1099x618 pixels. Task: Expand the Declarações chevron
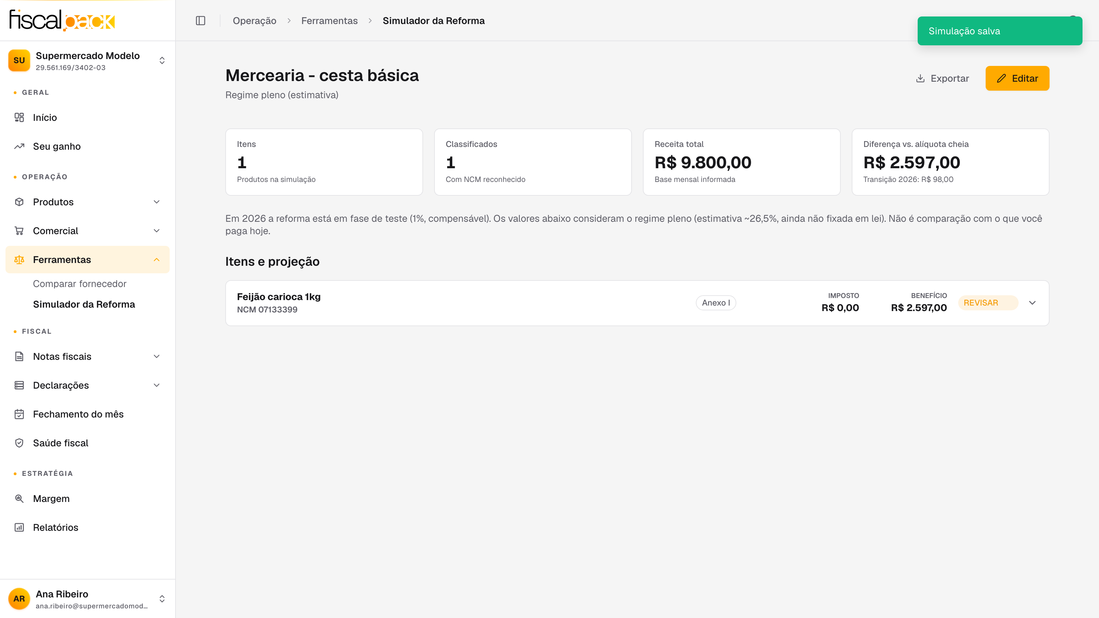pos(157,385)
